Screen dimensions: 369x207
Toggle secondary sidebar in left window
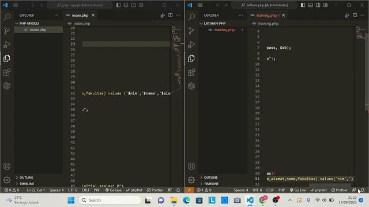pos(133,5)
